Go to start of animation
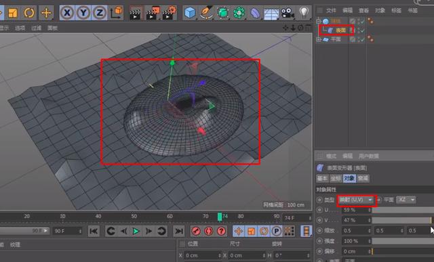The width and height of the screenshot is (434, 262). point(94,231)
